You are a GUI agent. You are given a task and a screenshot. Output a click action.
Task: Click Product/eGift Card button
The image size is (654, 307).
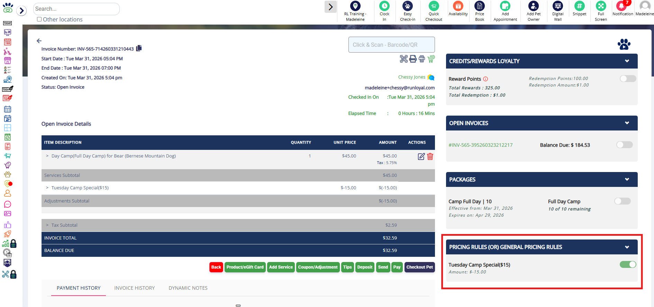245,267
